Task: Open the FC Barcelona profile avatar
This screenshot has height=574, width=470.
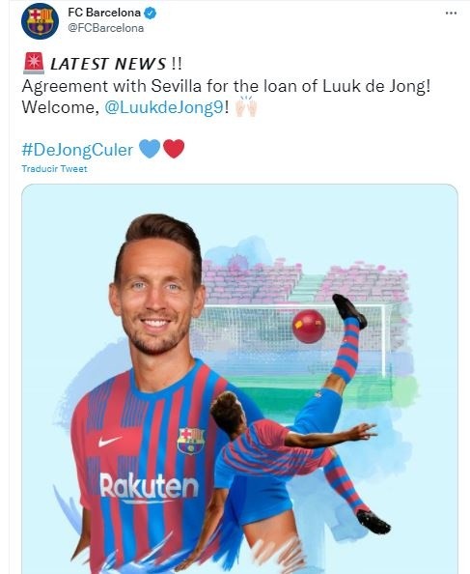Action: point(40,21)
